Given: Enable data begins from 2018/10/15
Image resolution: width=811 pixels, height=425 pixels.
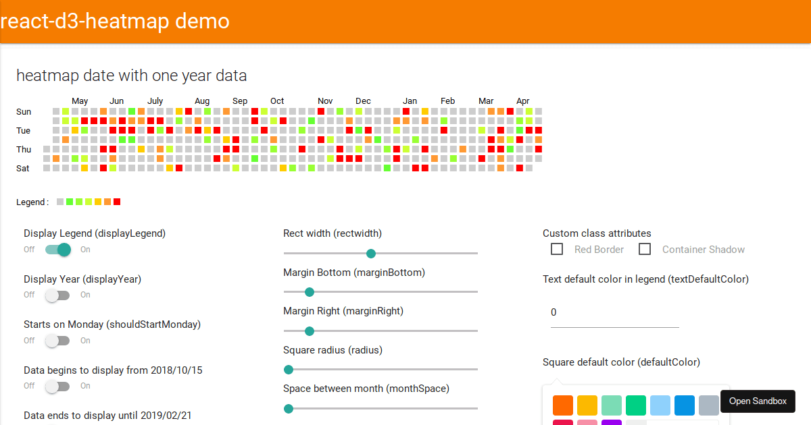Looking at the screenshot, I should coord(57,386).
